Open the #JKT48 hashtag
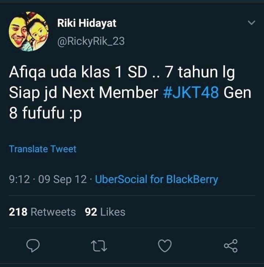 [191, 93]
